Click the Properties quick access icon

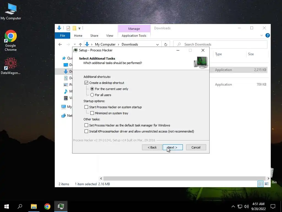coord(68,28)
